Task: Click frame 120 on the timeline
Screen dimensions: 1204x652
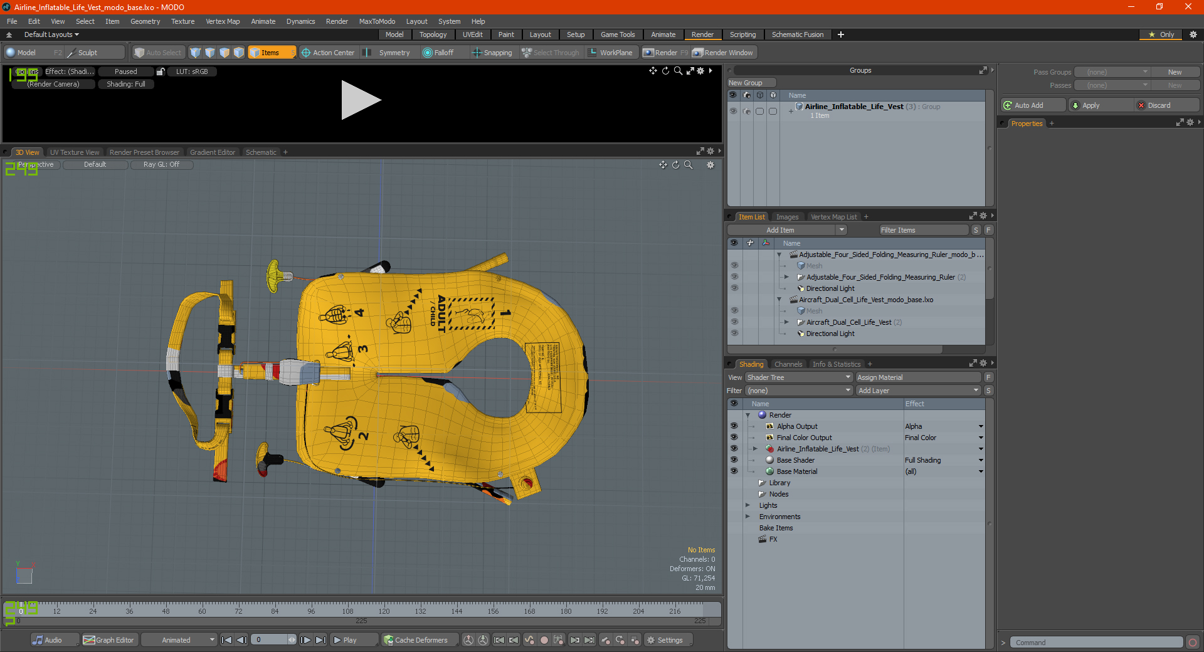Action: (384, 610)
